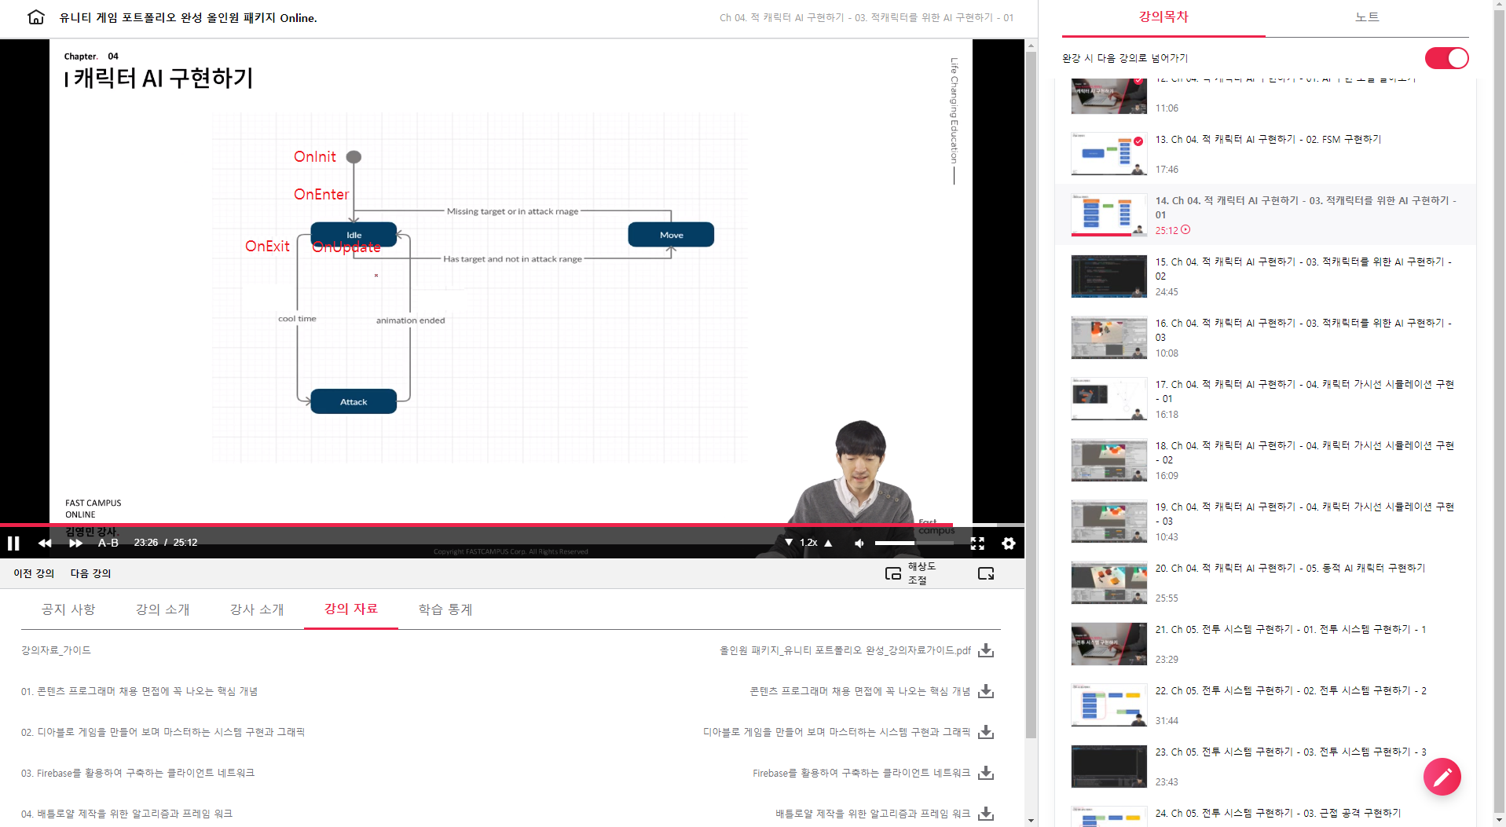Viewport: 1506px width, 827px height.
Task: Go to the next lecture (다음 강의)
Action: pyautogui.click(x=90, y=573)
